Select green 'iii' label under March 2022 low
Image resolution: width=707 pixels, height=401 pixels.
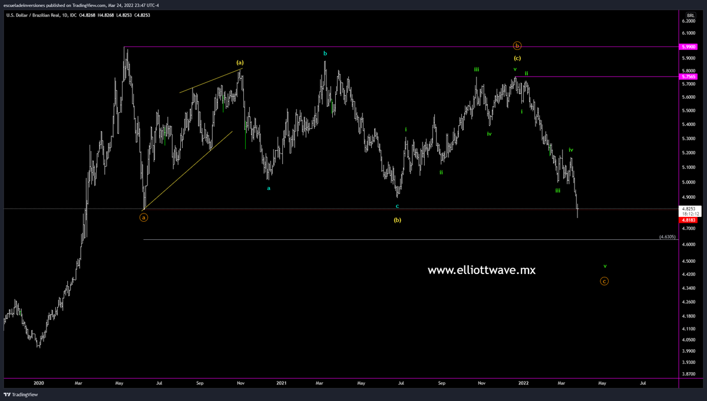click(x=557, y=191)
